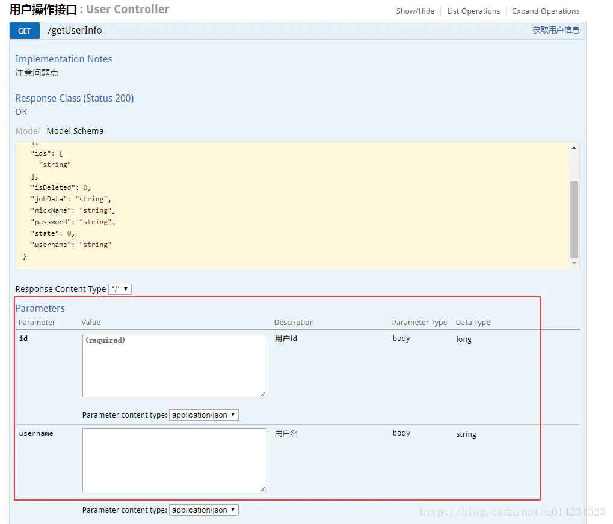Click schema scrollbar down arrow
This screenshot has height=524, width=613.
click(574, 263)
